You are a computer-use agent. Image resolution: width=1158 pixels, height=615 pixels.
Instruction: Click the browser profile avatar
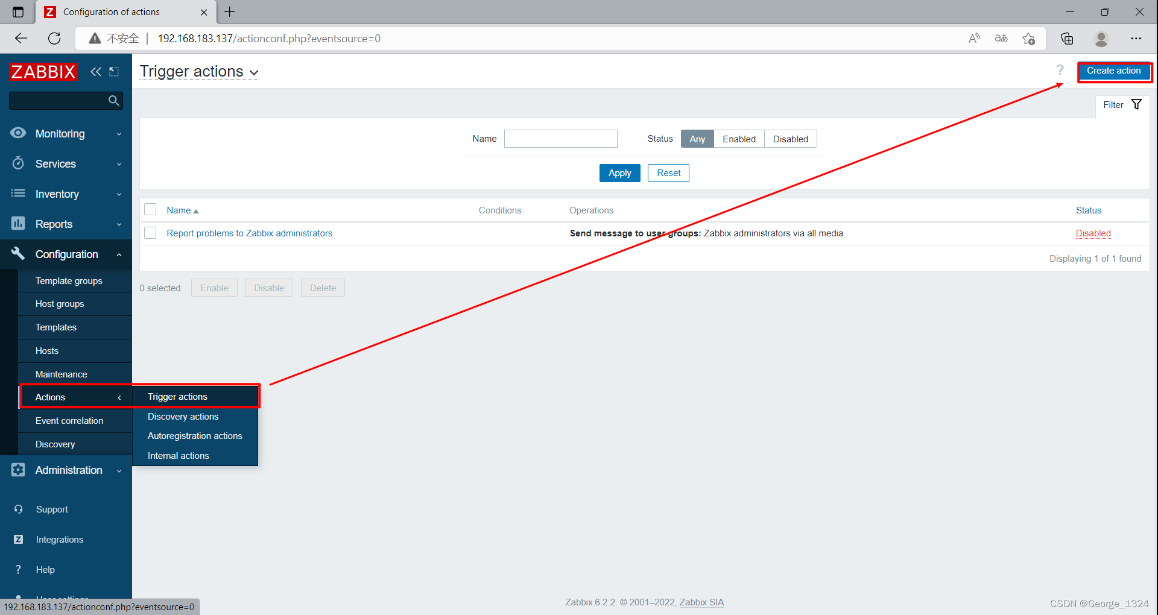[x=1101, y=39]
